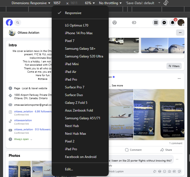190x177 pixels.
Task: Choose Facebook on Android device
Action: pyautogui.click(x=80, y=157)
